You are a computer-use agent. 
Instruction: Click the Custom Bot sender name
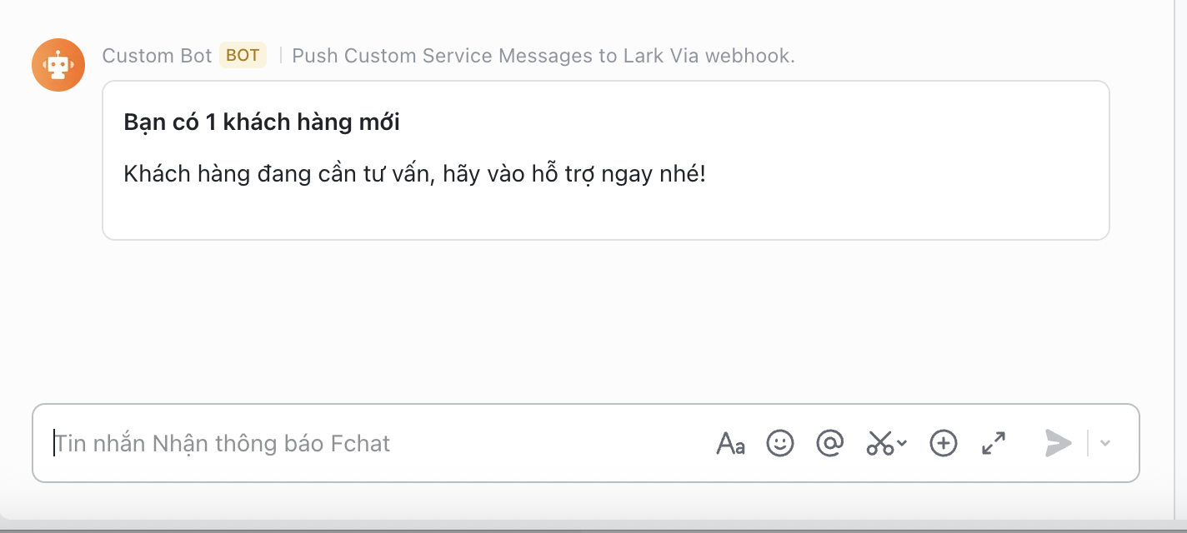point(157,56)
